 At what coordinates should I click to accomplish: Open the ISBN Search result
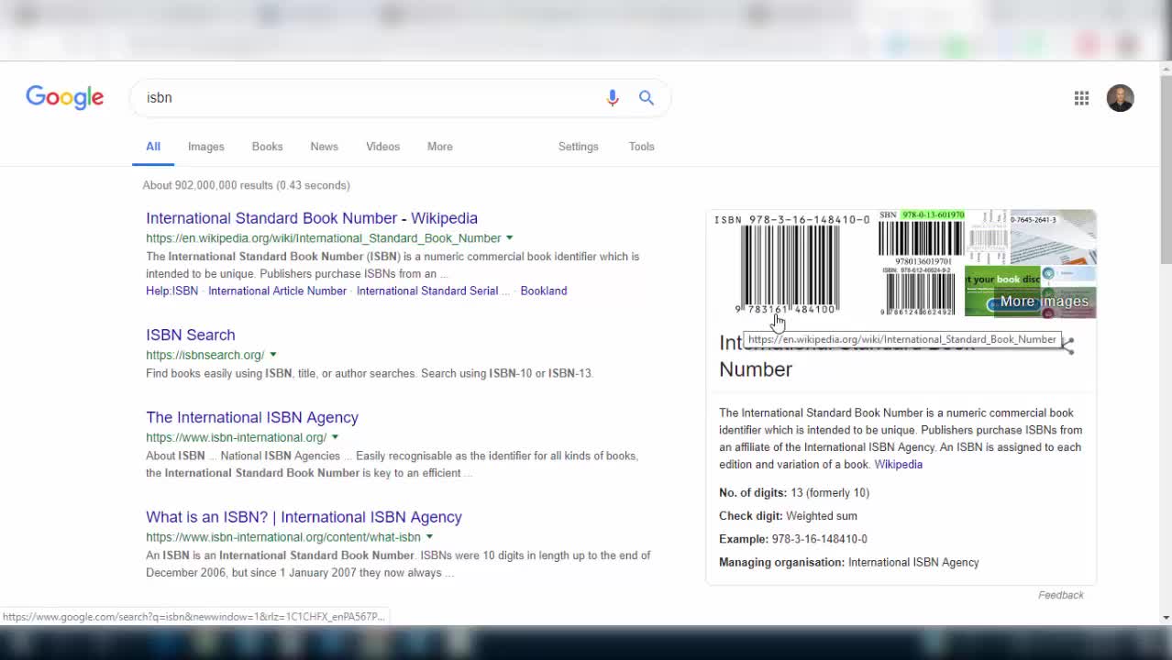coord(191,335)
